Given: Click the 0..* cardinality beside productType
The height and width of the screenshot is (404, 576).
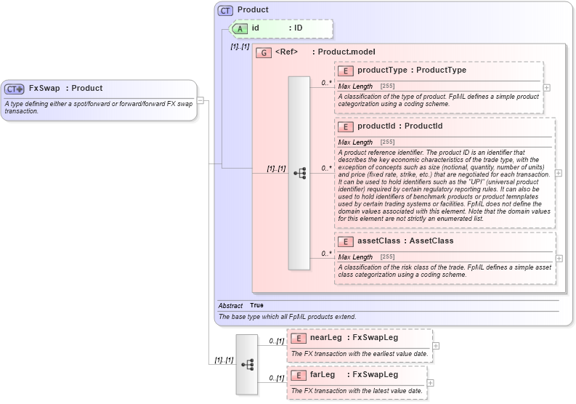Looking at the screenshot, I should [327, 83].
